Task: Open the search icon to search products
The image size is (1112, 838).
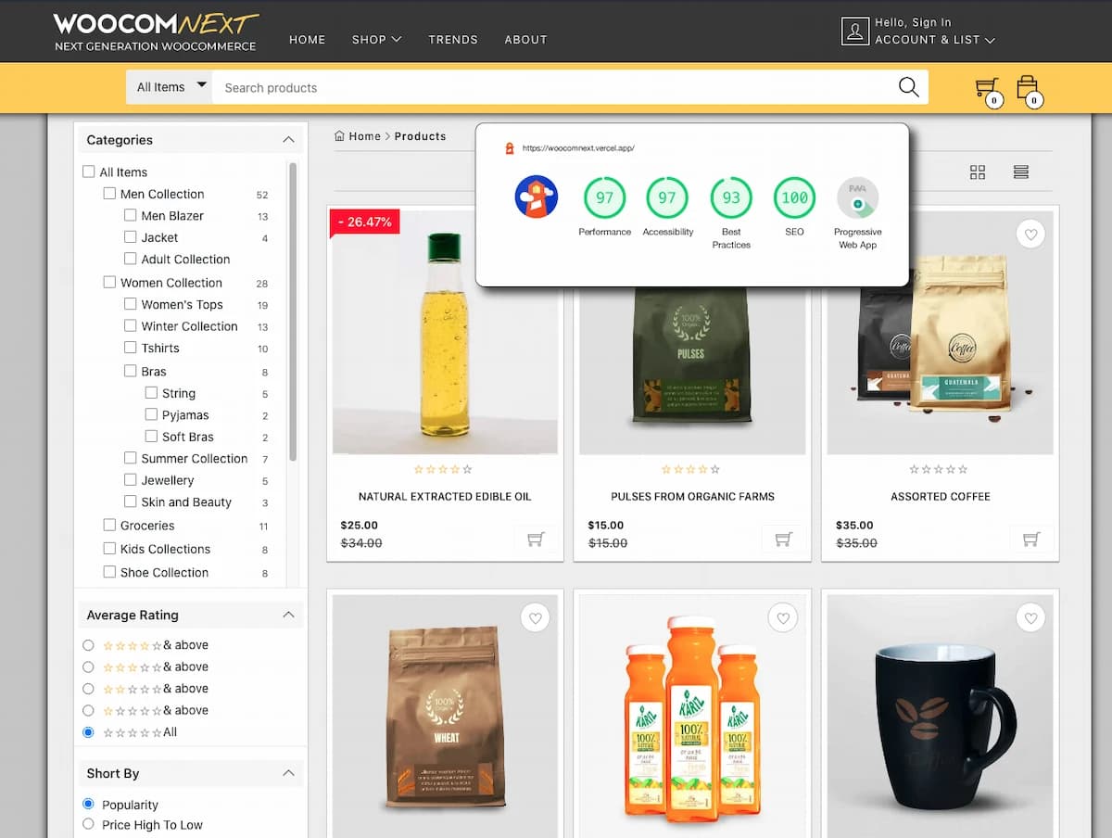Action: coord(907,86)
